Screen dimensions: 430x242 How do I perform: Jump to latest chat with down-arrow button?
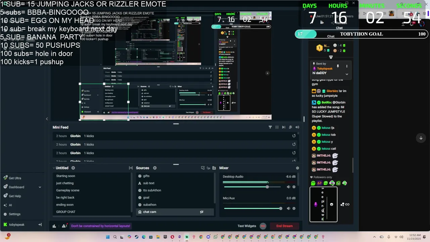pos(421,138)
